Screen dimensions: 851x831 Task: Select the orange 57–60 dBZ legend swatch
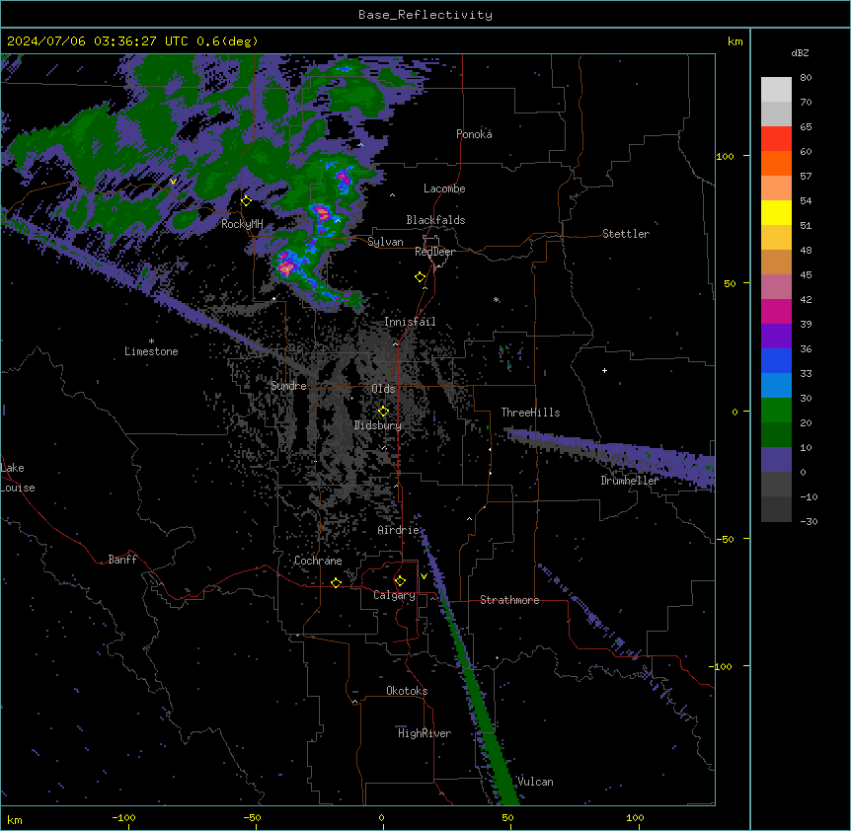coord(776,163)
